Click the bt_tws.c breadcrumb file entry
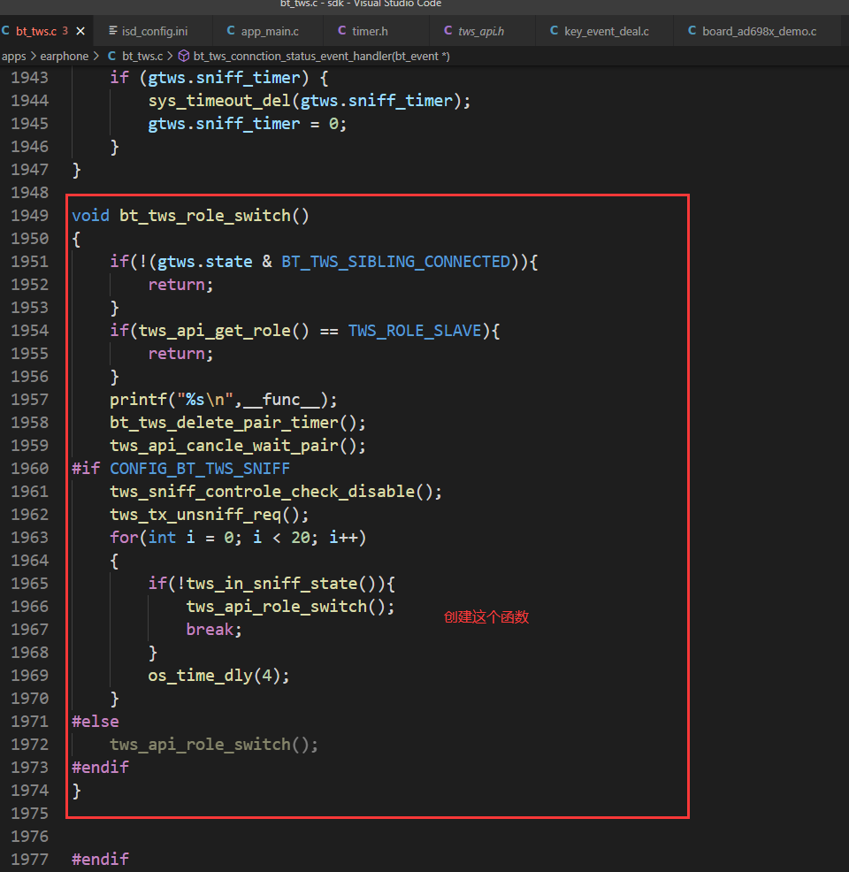Screen dimensions: 849x872 click(135, 57)
